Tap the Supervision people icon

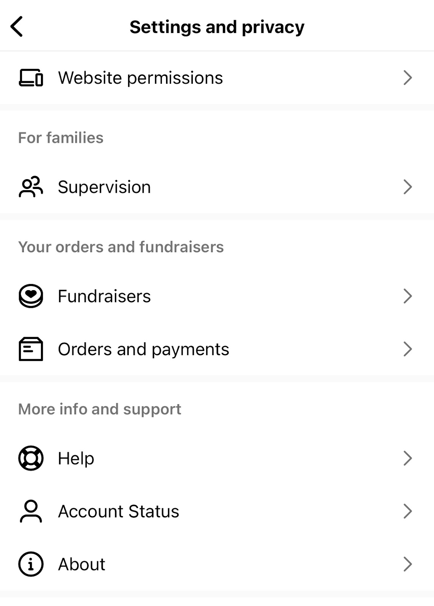(x=31, y=187)
